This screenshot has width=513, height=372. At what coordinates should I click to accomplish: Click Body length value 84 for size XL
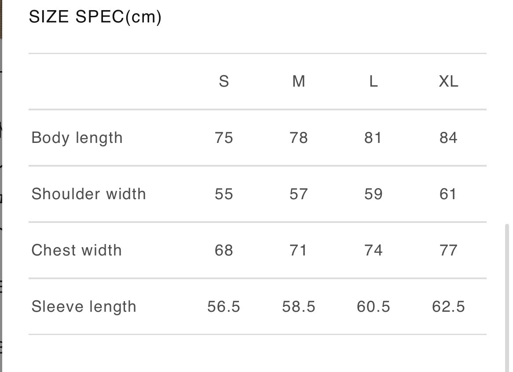tap(448, 138)
